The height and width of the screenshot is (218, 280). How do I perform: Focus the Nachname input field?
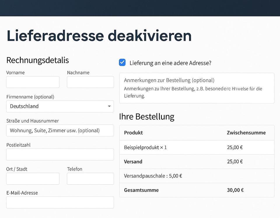click(90, 82)
